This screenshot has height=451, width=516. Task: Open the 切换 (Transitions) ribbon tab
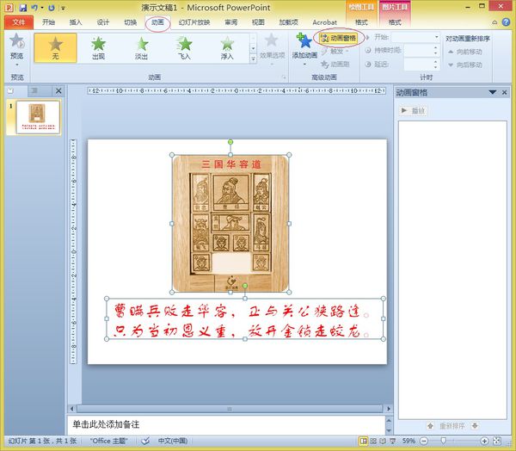131,22
